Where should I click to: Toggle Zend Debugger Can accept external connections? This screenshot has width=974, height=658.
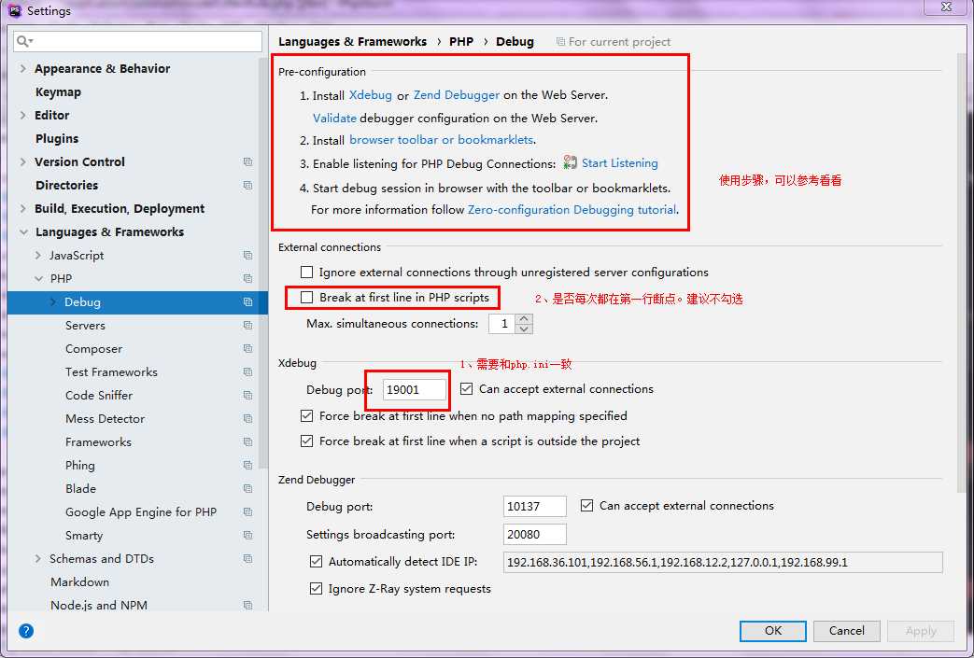pyautogui.click(x=587, y=506)
